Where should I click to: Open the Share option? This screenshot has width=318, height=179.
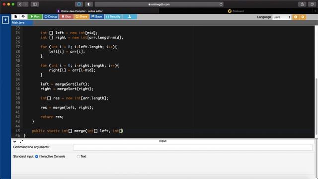click(81, 16)
